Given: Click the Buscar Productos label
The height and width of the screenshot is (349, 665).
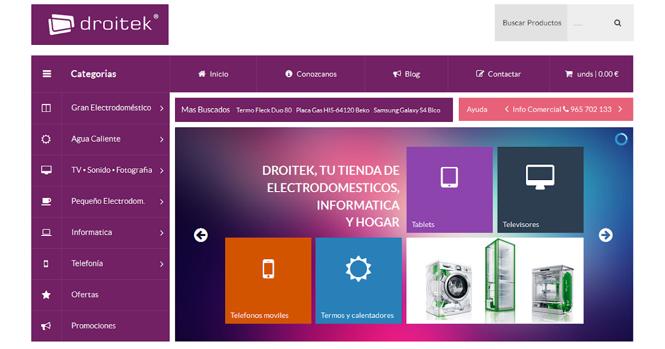Looking at the screenshot, I should [x=532, y=23].
